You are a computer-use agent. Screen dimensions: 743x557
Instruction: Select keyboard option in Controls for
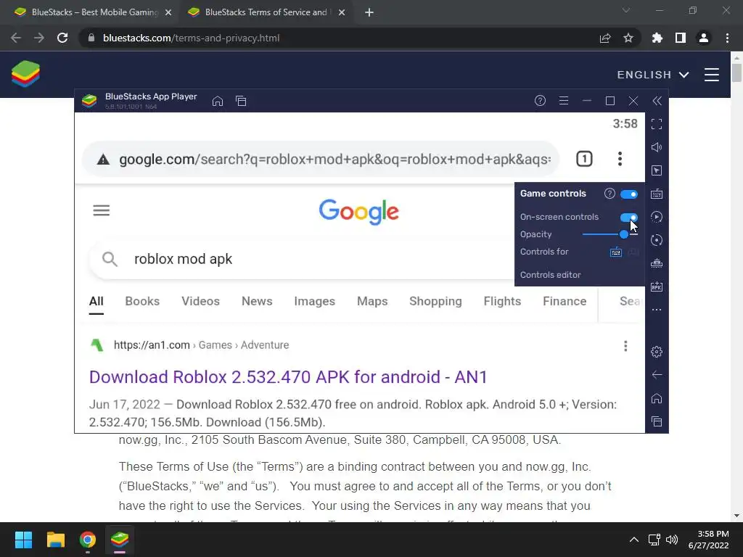tap(615, 252)
